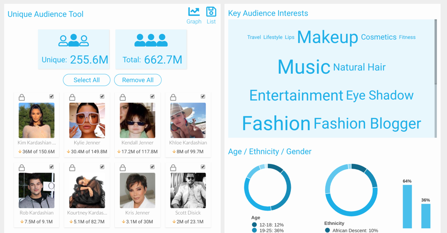447x233 pixels.
Task: Click the 64% gender bar
Action: 407,207
